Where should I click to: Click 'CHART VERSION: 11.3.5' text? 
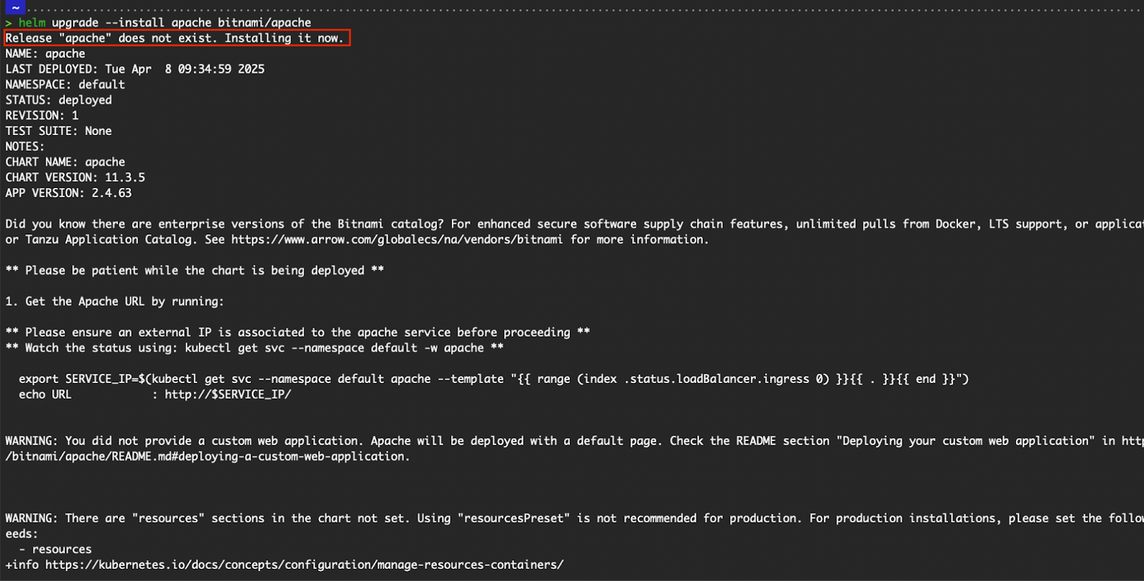pyautogui.click(x=75, y=177)
